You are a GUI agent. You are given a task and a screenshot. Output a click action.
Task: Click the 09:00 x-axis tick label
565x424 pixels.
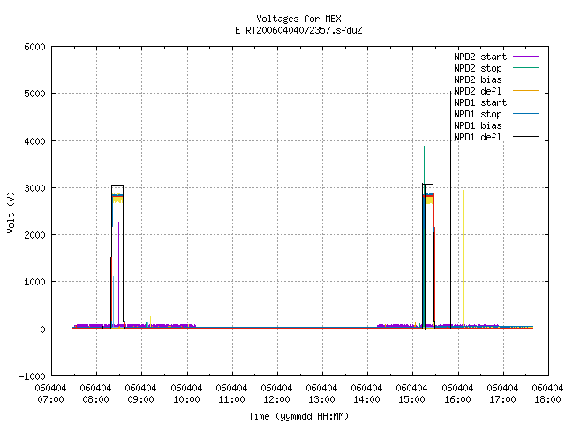point(141,399)
